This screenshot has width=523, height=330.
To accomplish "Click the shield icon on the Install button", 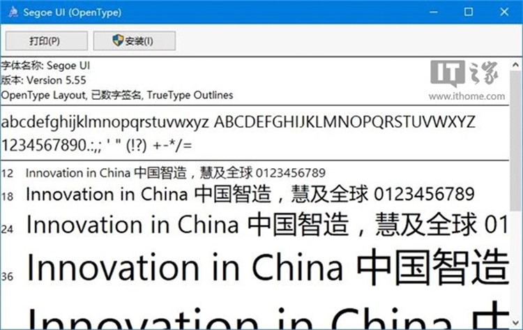I will [x=119, y=41].
